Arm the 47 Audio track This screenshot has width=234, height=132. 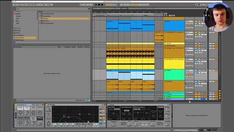(x=205, y=81)
